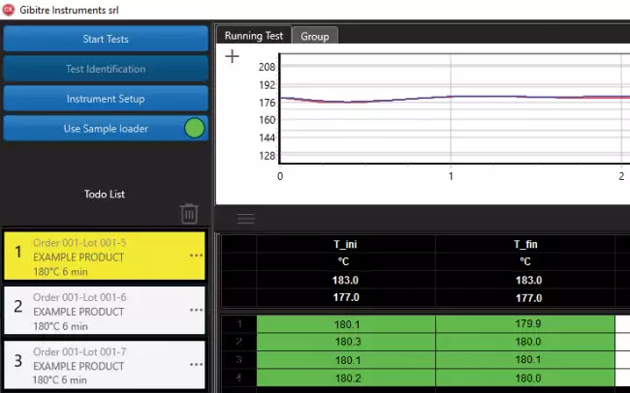This screenshot has width=630, height=393.
Task: Switch to the Group tab
Action: tap(314, 36)
